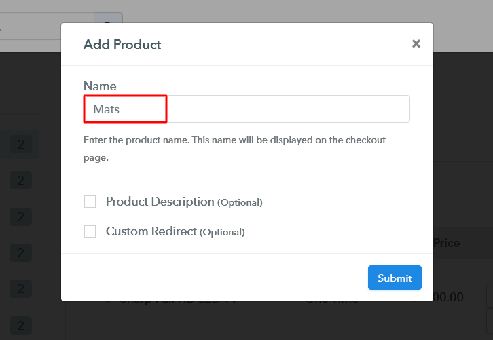Screen dimensions: 493x340
Task: Tick the Custom Redirect checkbox
Action: [x=90, y=231]
